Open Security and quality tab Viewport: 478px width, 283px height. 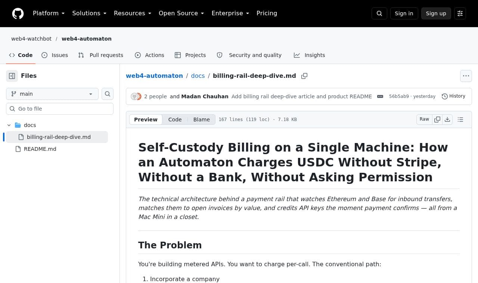tap(249, 55)
